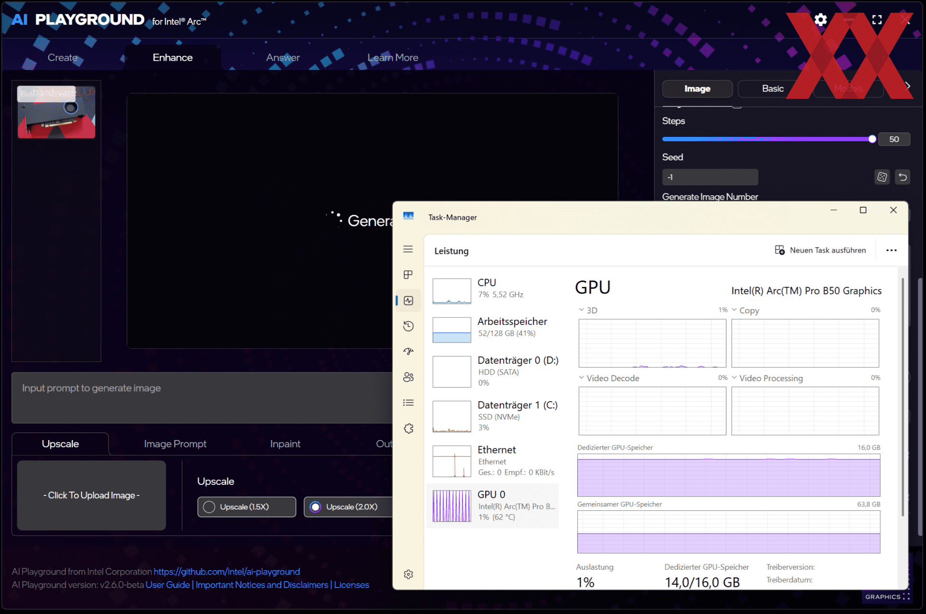Open the Learn More tab

(393, 57)
